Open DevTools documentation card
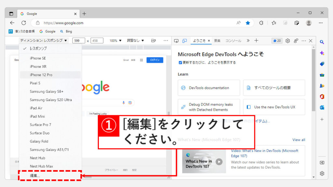333x187 pixels. (209, 88)
